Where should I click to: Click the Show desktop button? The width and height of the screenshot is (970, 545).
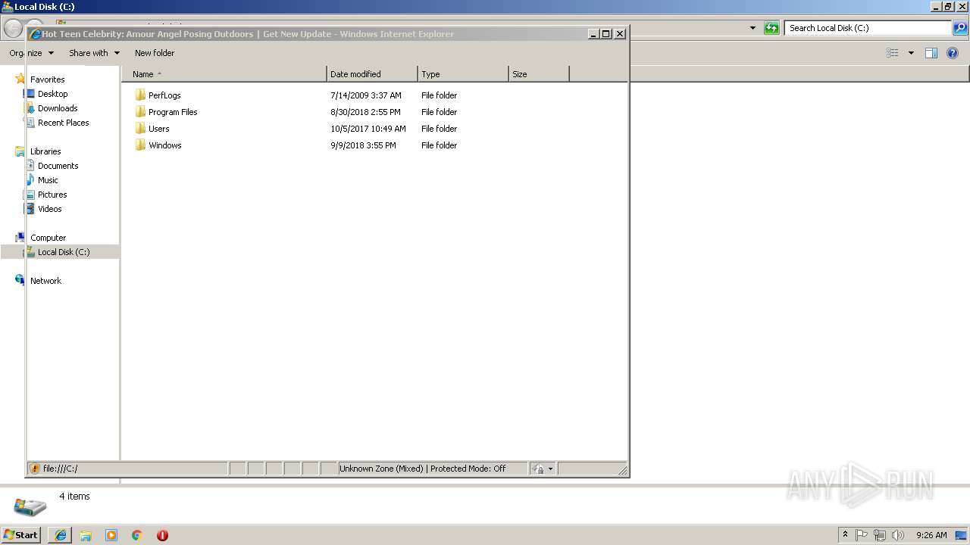tap(961, 535)
